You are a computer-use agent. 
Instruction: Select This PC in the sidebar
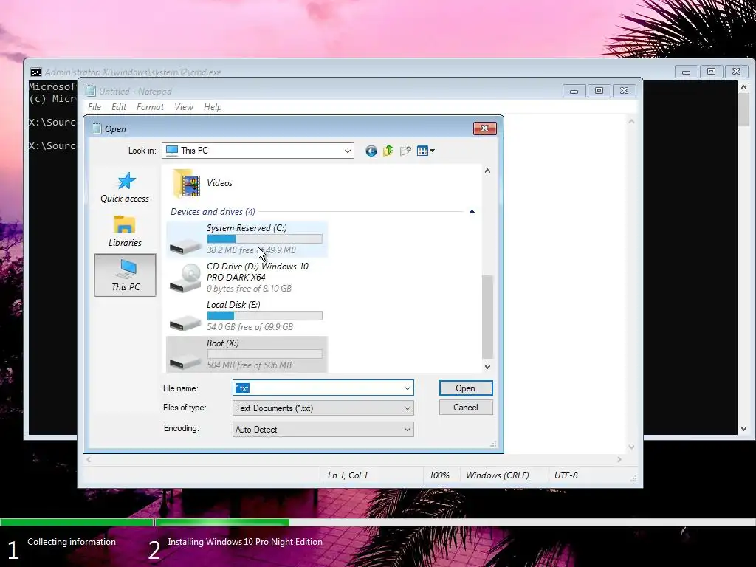(125, 275)
